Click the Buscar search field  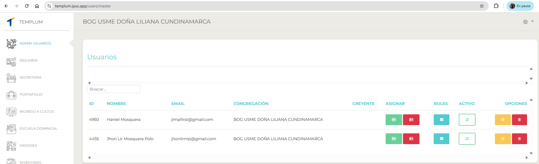114,89
